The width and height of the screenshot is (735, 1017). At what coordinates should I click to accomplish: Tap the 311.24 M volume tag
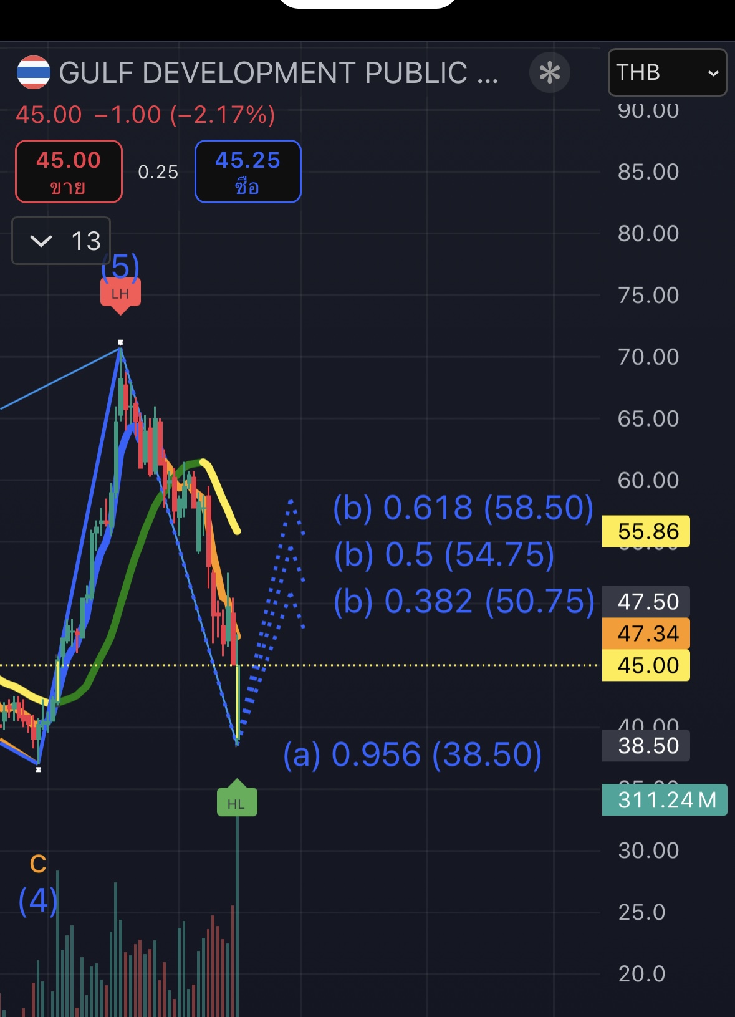665,800
